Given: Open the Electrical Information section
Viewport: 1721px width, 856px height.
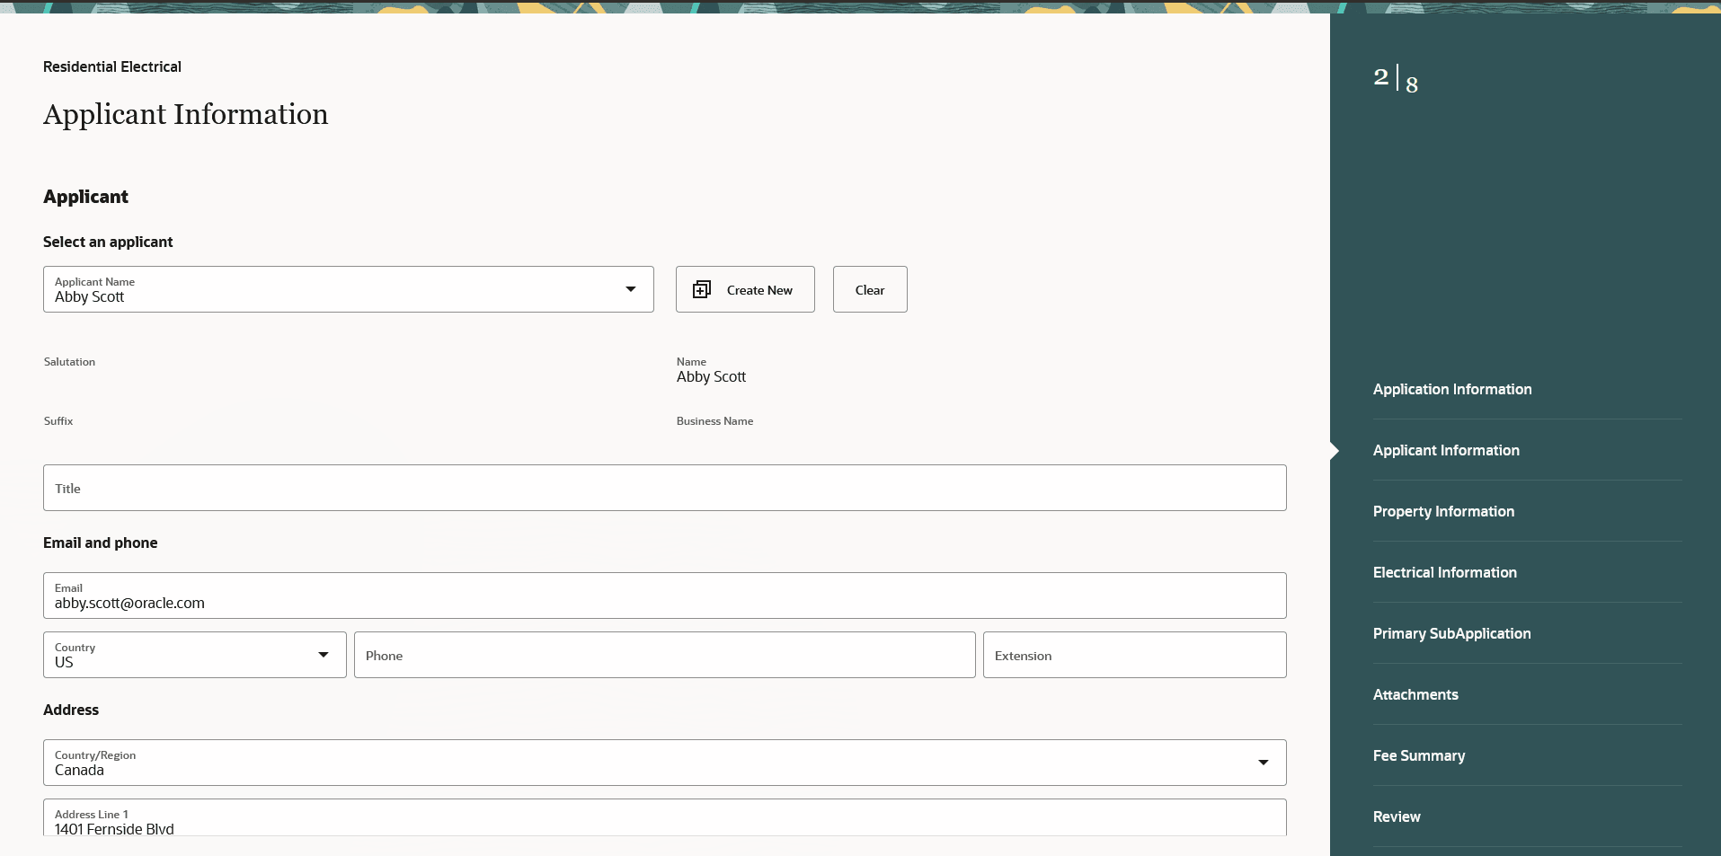Looking at the screenshot, I should coord(1445,572).
